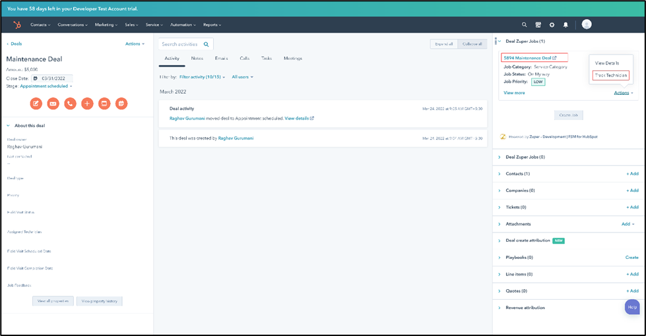Click the orange phone call icon
Viewport: 646px width, 336px height.
coord(70,103)
